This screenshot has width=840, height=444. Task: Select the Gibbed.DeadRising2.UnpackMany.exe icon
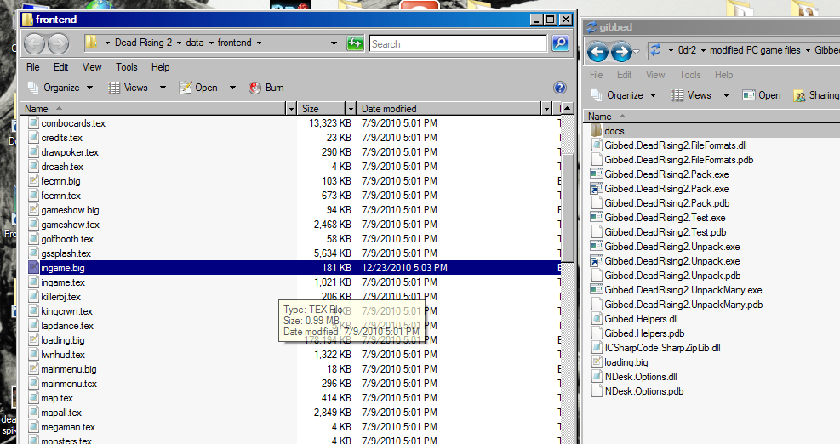597,290
